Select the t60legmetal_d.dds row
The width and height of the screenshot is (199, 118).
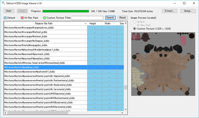64,94
